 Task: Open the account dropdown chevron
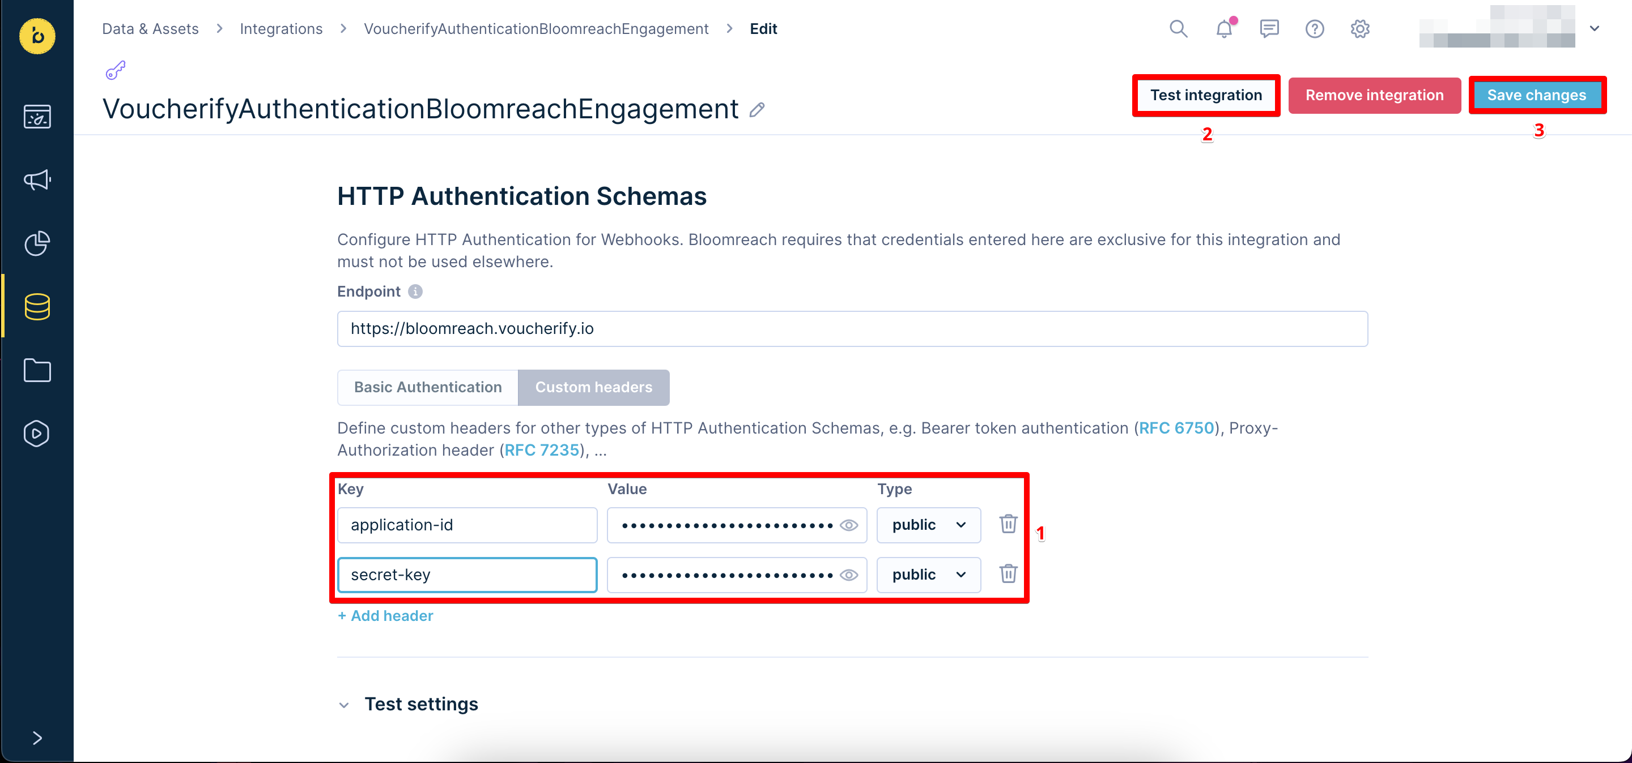tap(1594, 28)
